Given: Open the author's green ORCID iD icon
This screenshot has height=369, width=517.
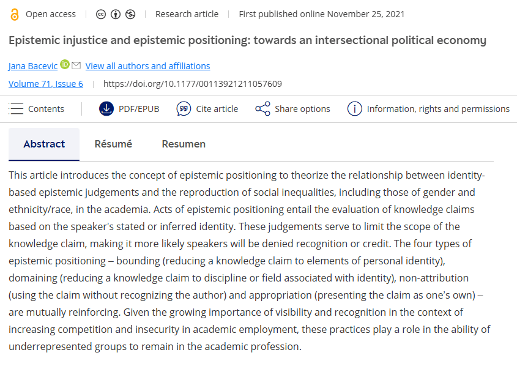Looking at the screenshot, I should click(x=65, y=65).
